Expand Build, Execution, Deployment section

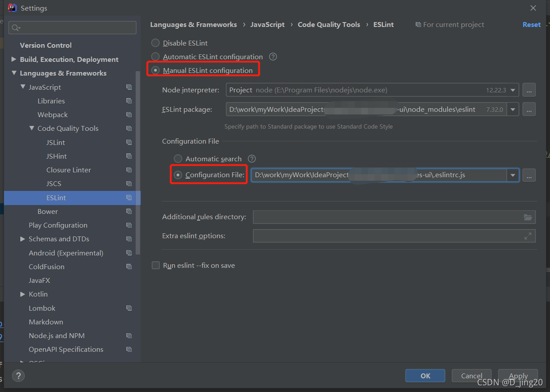(x=14, y=59)
